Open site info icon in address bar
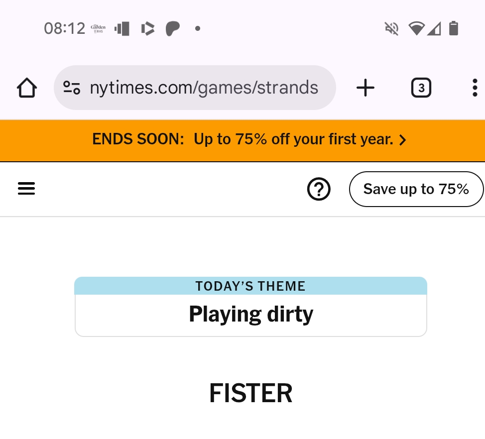 click(x=72, y=88)
